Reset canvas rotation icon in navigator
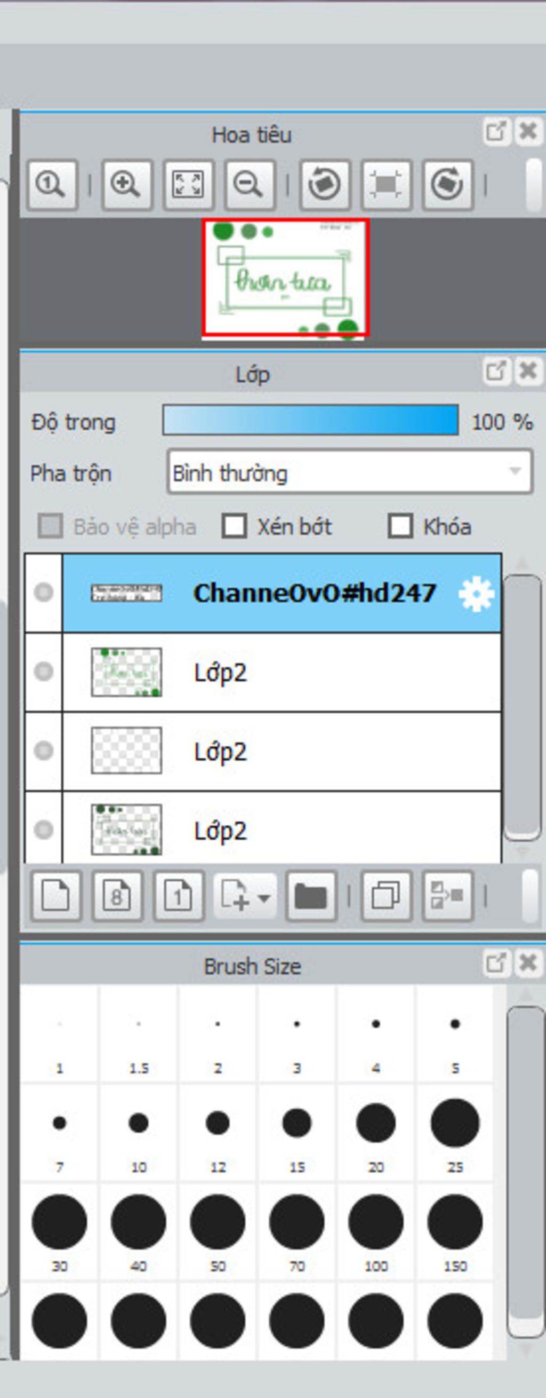This screenshot has width=546, height=1398. point(386,185)
